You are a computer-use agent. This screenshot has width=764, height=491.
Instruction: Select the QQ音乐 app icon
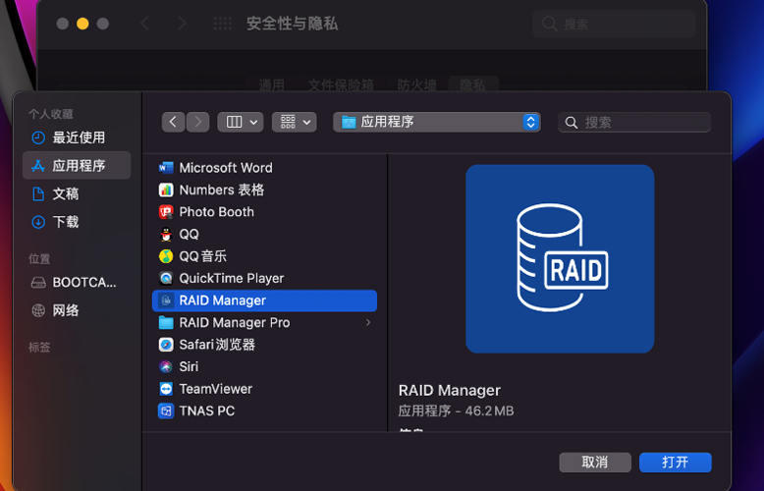tap(166, 256)
